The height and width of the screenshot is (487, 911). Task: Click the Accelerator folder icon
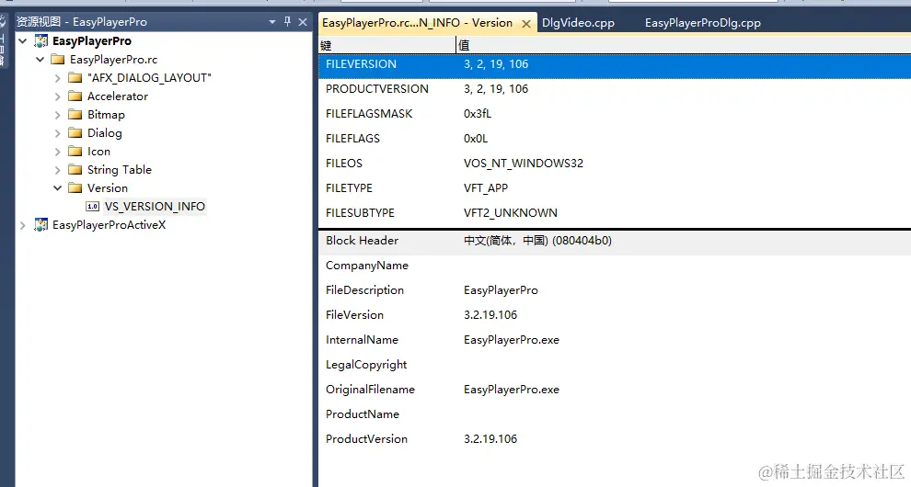point(75,96)
